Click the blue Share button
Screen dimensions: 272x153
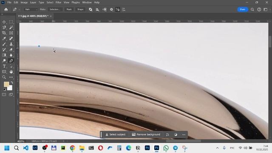(243, 9)
